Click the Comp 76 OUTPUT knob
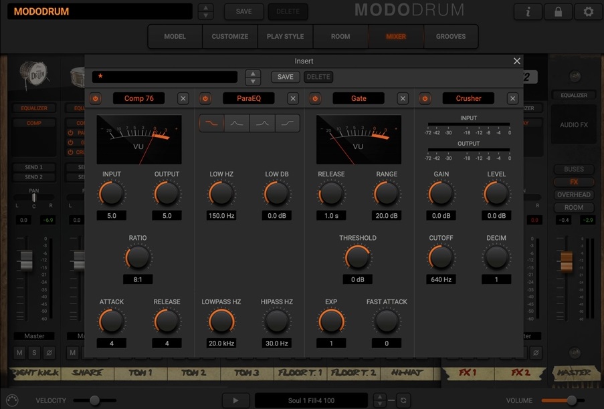Screen dimensions: 604x409 click(x=167, y=194)
